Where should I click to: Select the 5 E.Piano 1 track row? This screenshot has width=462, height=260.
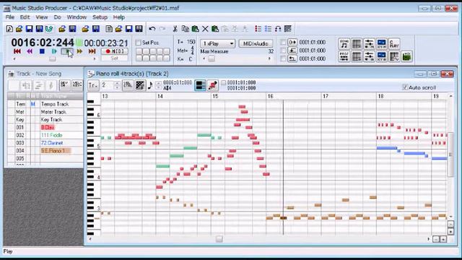pyautogui.click(x=45, y=151)
